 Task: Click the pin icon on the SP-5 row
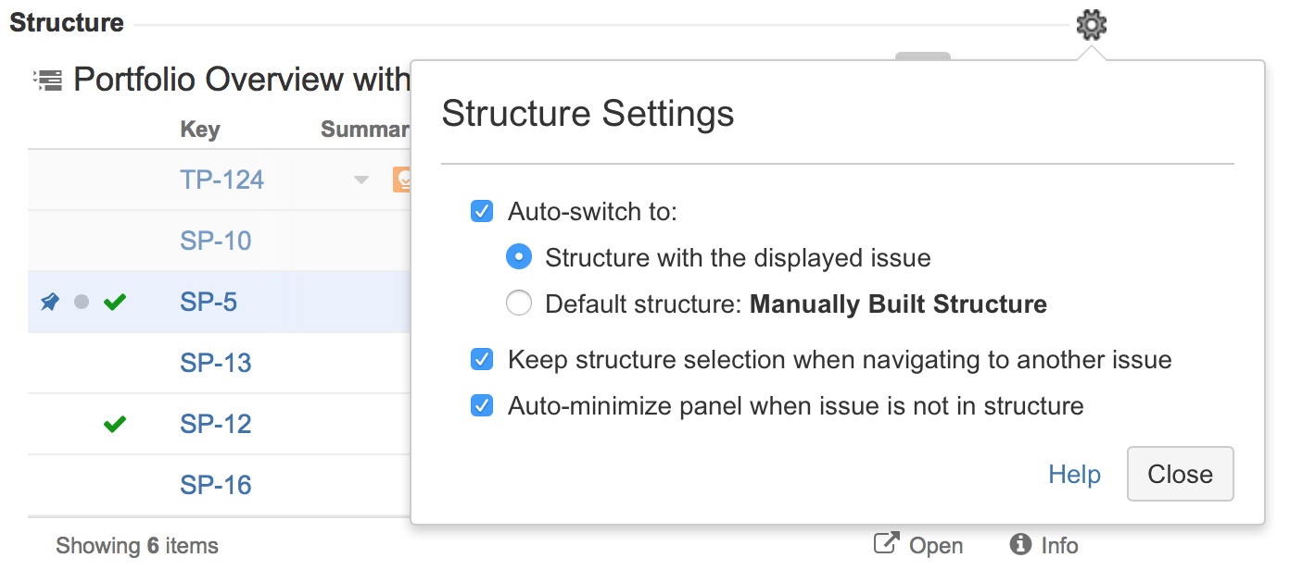point(49,301)
